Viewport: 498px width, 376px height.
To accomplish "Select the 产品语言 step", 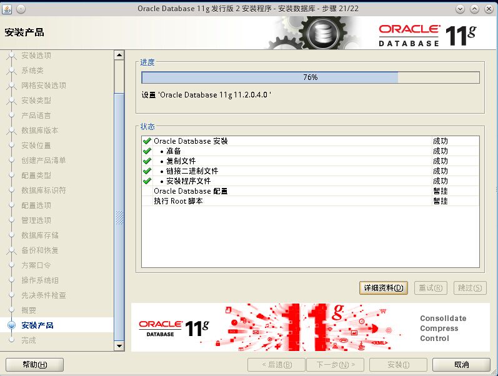I will coord(36,116).
